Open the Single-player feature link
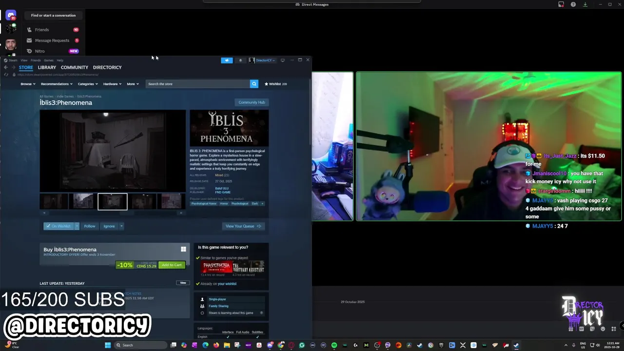Image resolution: width=624 pixels, height=351 pixels. click(217, 299)
